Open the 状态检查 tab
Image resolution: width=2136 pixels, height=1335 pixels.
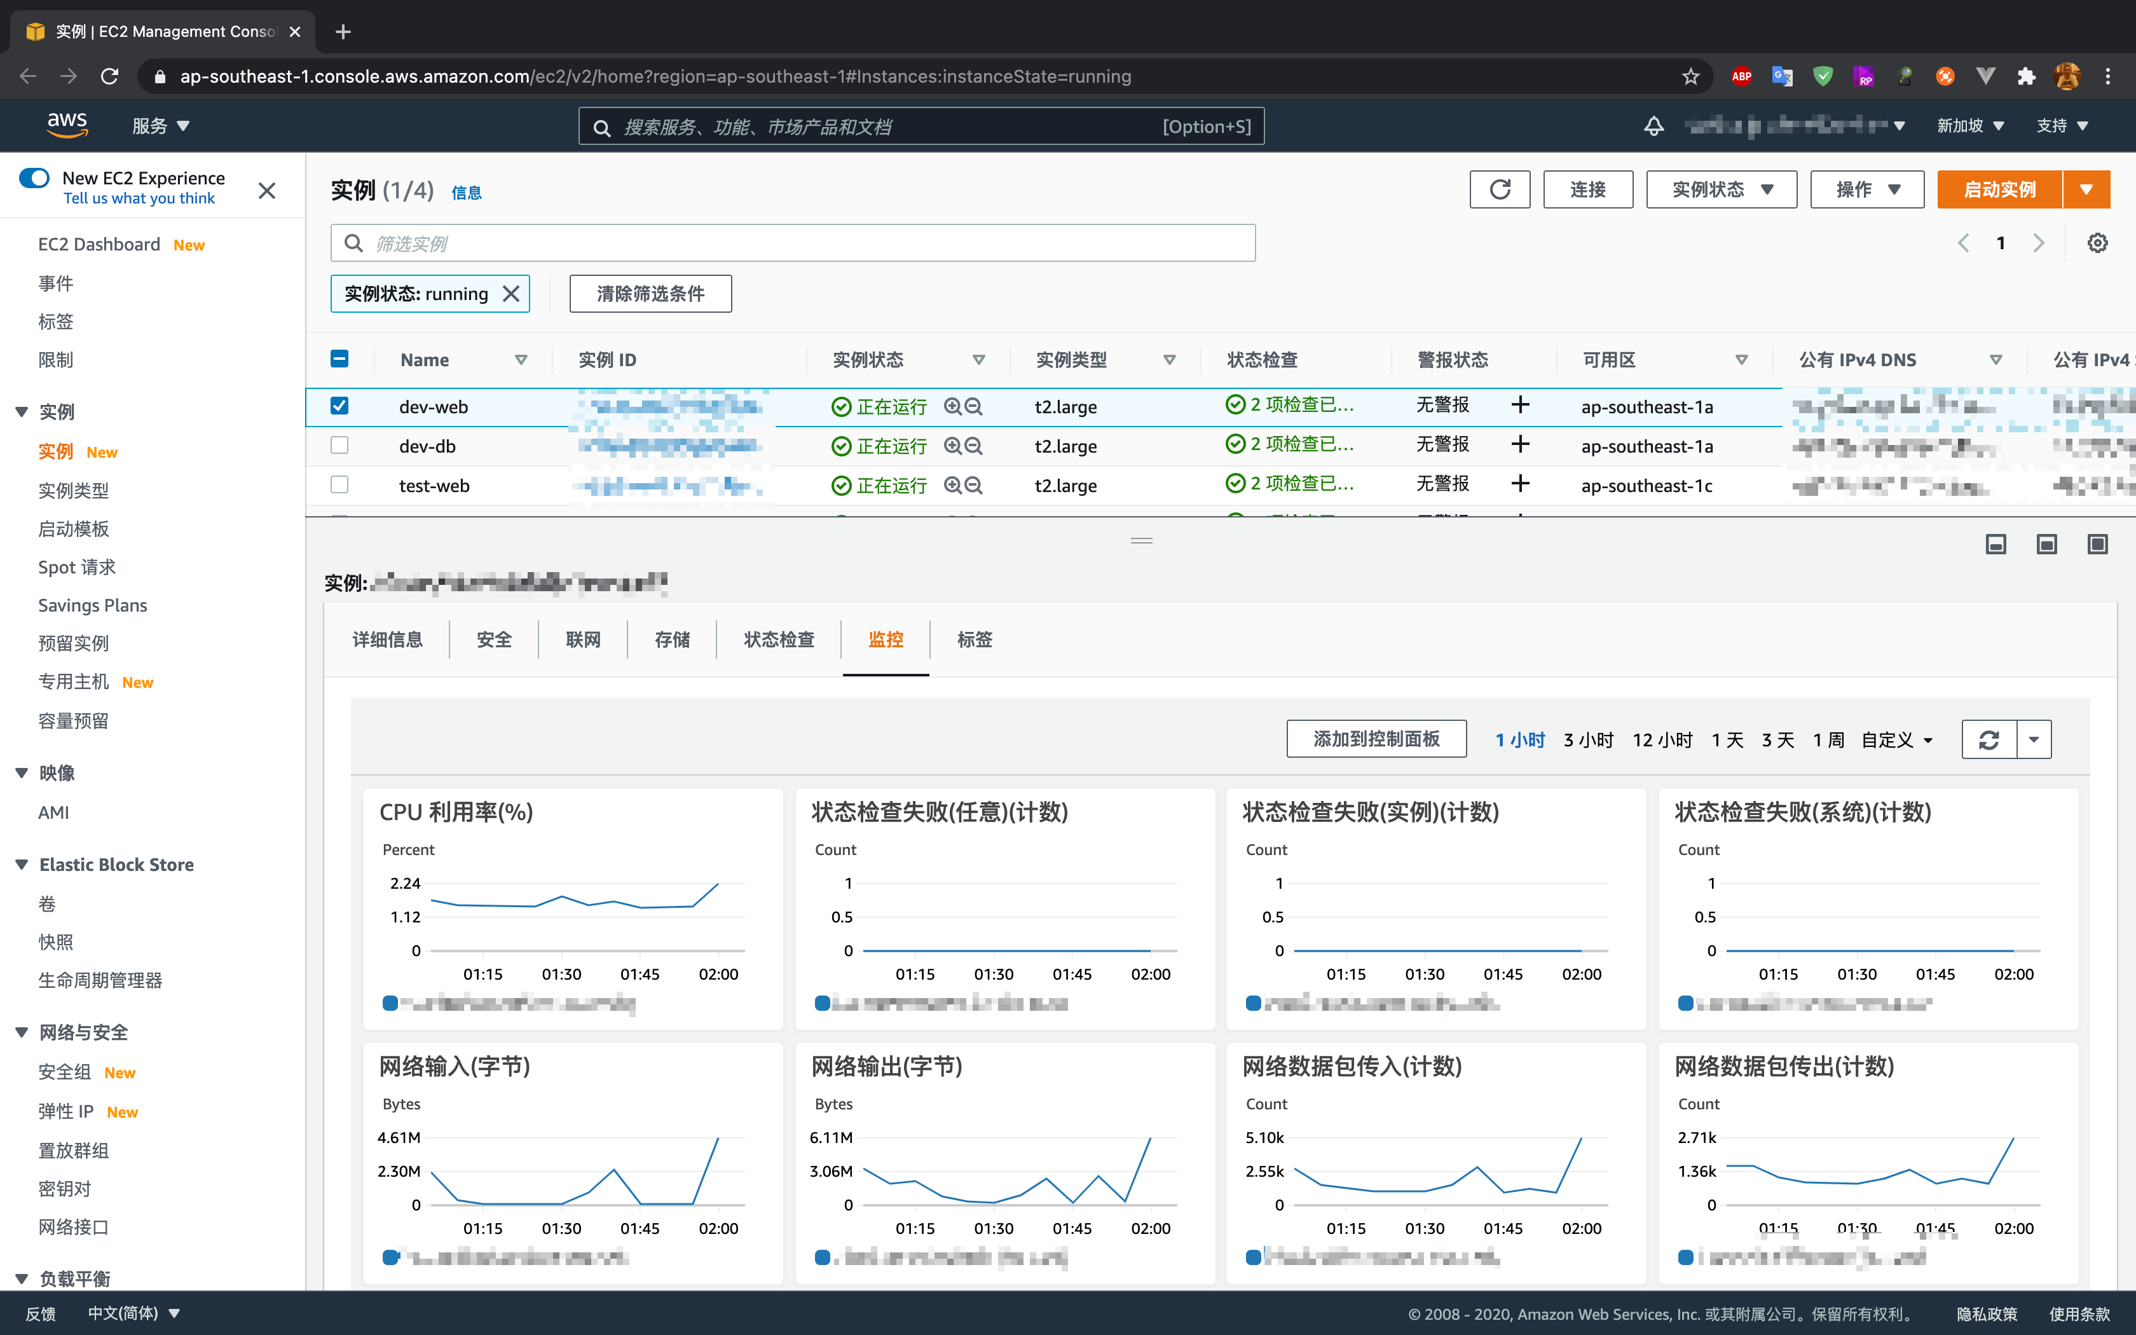pyautogui.click(x=777, y=640)
